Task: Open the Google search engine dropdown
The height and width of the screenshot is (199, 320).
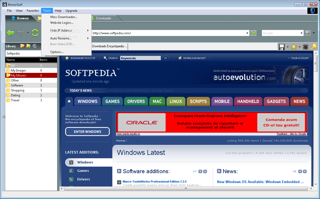Action: (x=301, y=33)
